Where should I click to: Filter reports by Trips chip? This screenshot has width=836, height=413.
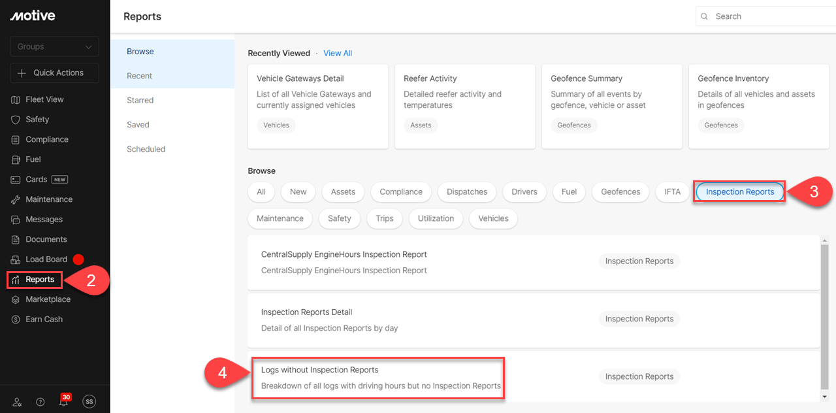tap(385, 218)
